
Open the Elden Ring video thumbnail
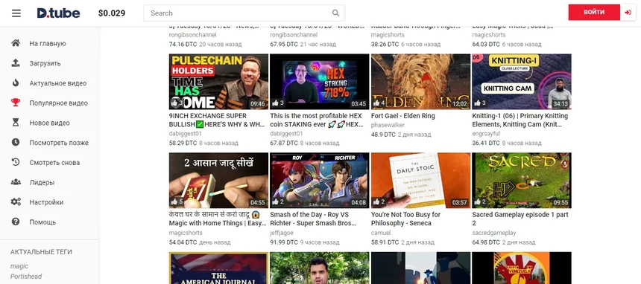[x=420, y=82]
